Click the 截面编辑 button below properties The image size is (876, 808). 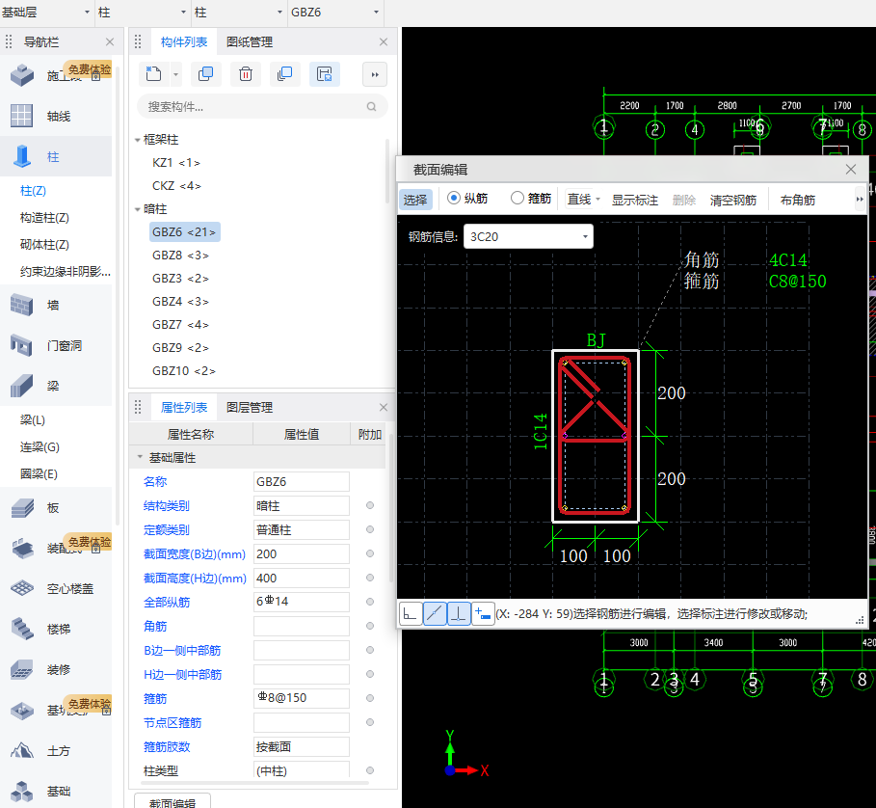click(x=173, y=800)
